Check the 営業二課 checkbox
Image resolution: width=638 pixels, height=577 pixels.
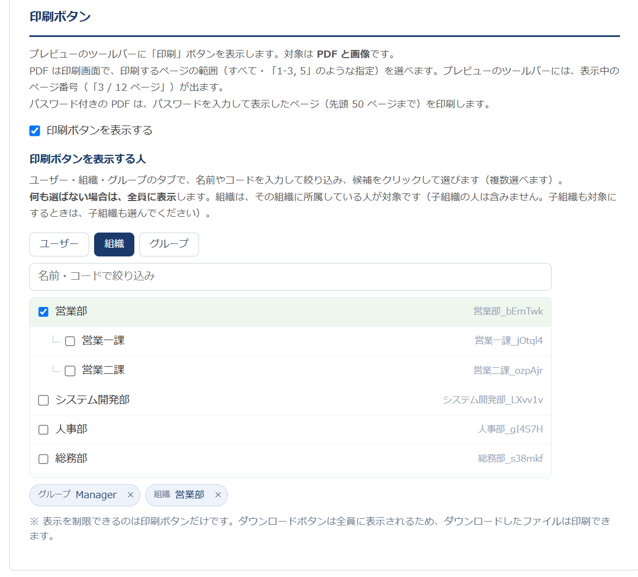[70, 371]
